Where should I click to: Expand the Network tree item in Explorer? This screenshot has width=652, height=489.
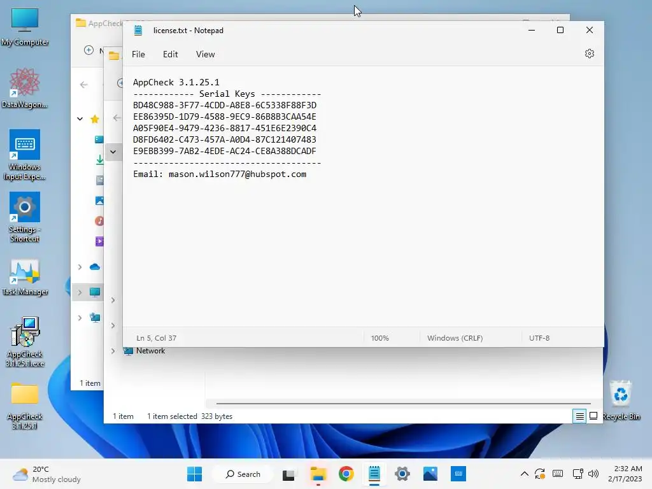coord(113,351)
